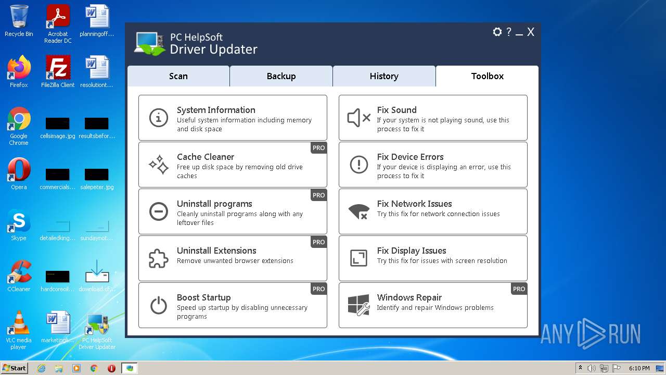Run Fix Network Issues
This screenshot has height=375, width=666.
click(433, 211)
